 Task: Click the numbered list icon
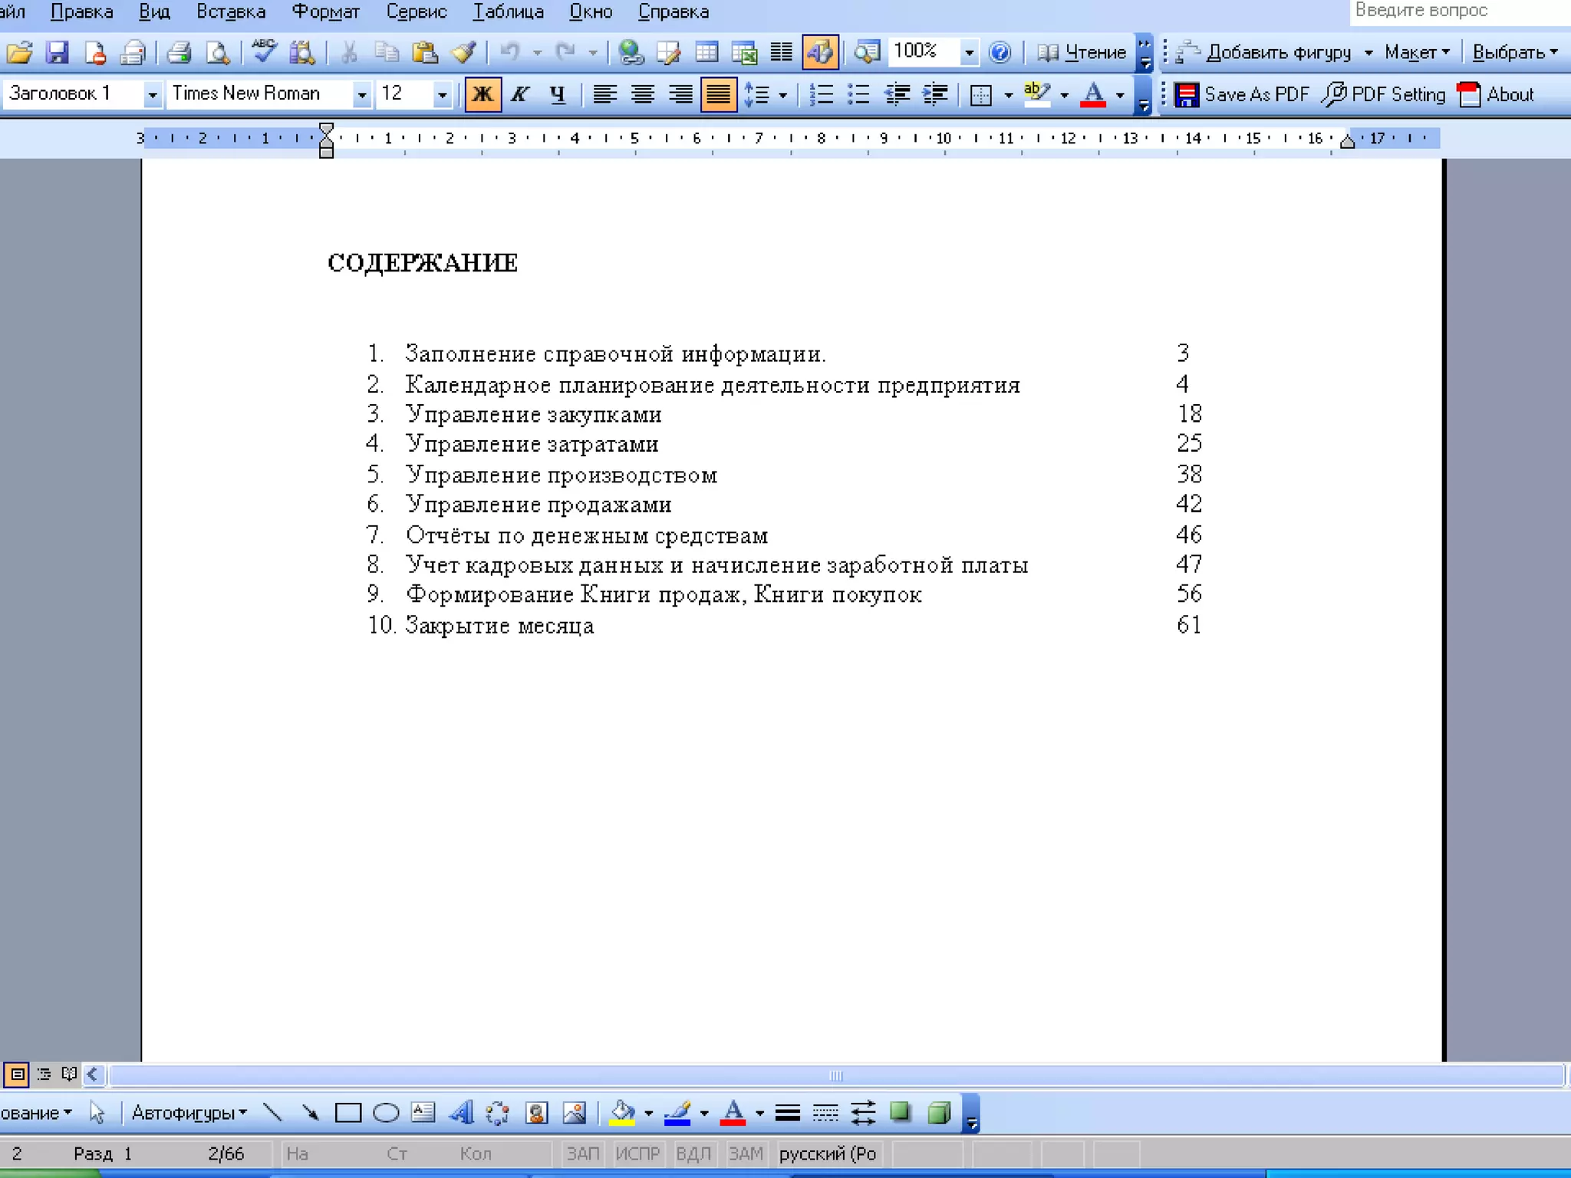821,94
